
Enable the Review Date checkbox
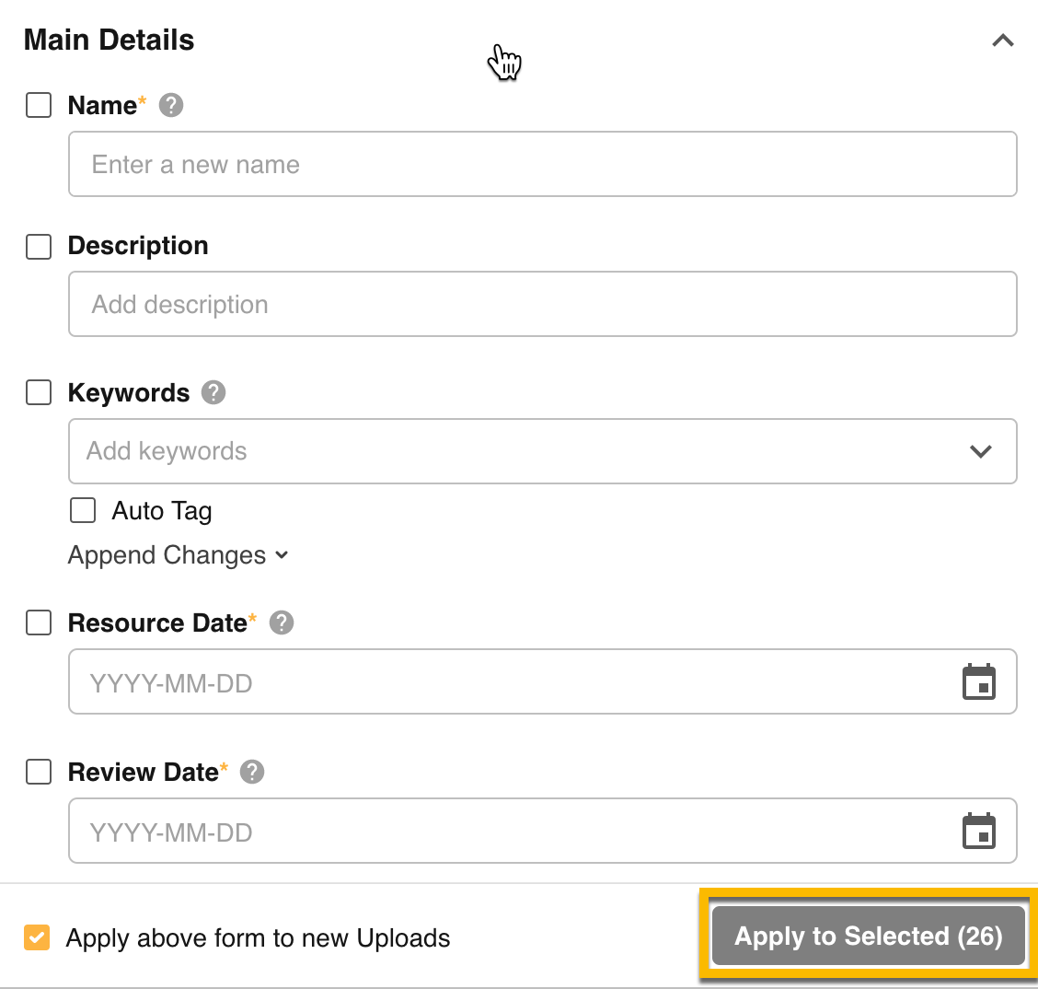click(38, 773)
